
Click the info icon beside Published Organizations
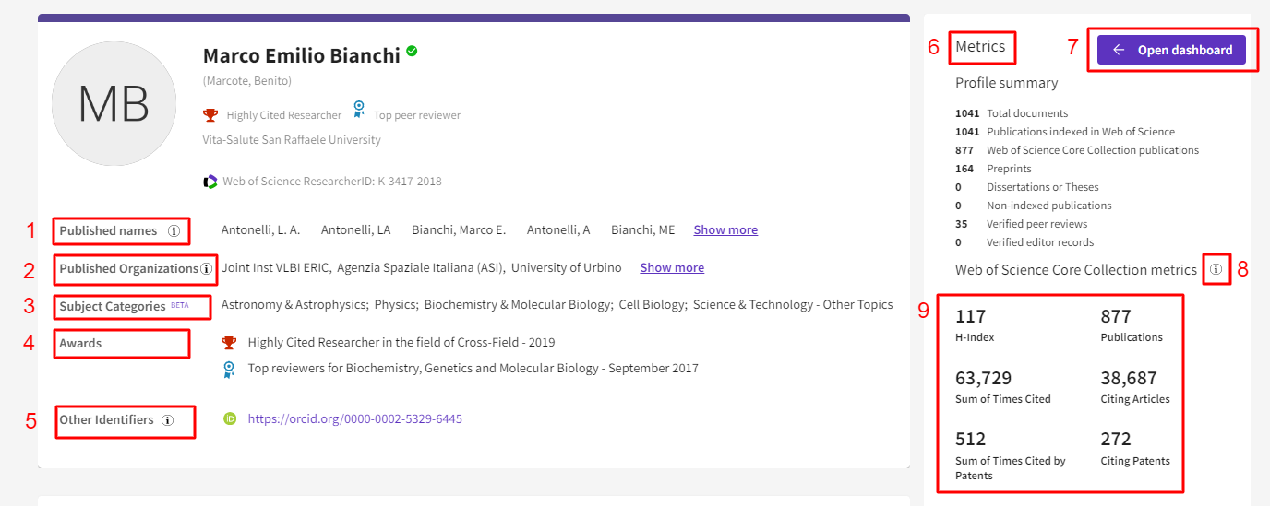[x=206, y=268]
